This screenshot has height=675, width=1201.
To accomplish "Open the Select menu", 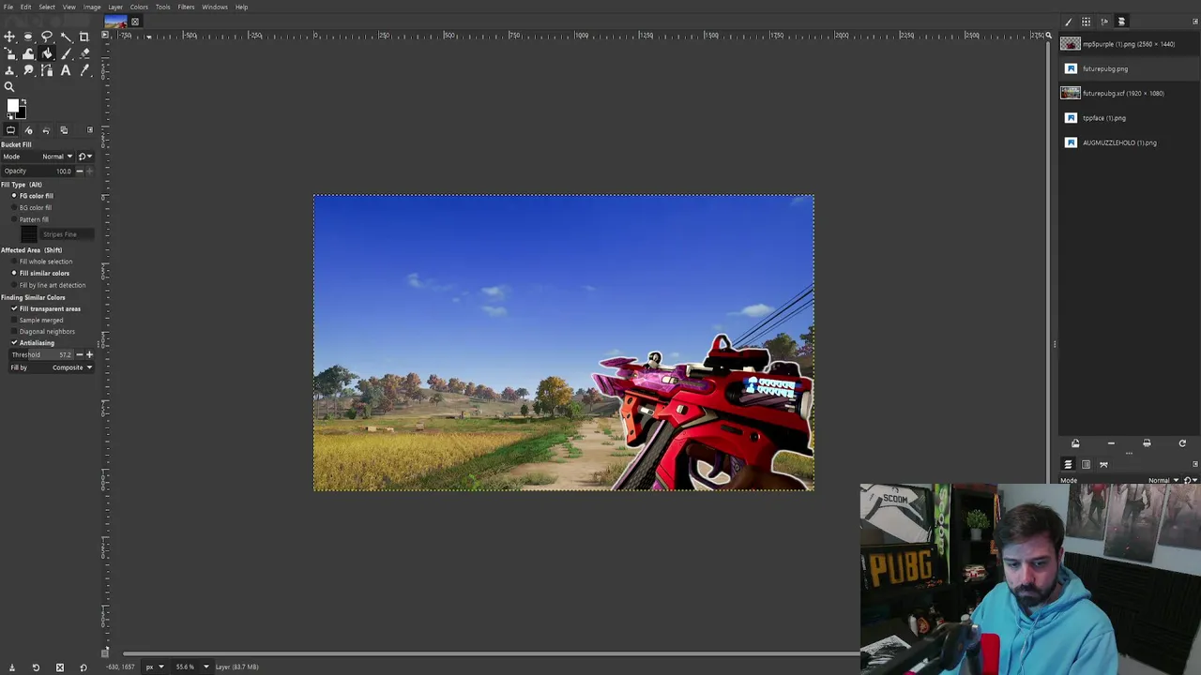I will click(x=46, y=7).
